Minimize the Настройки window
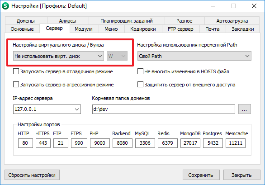This screenshot has height=185, width=265. tap(213, 6)
